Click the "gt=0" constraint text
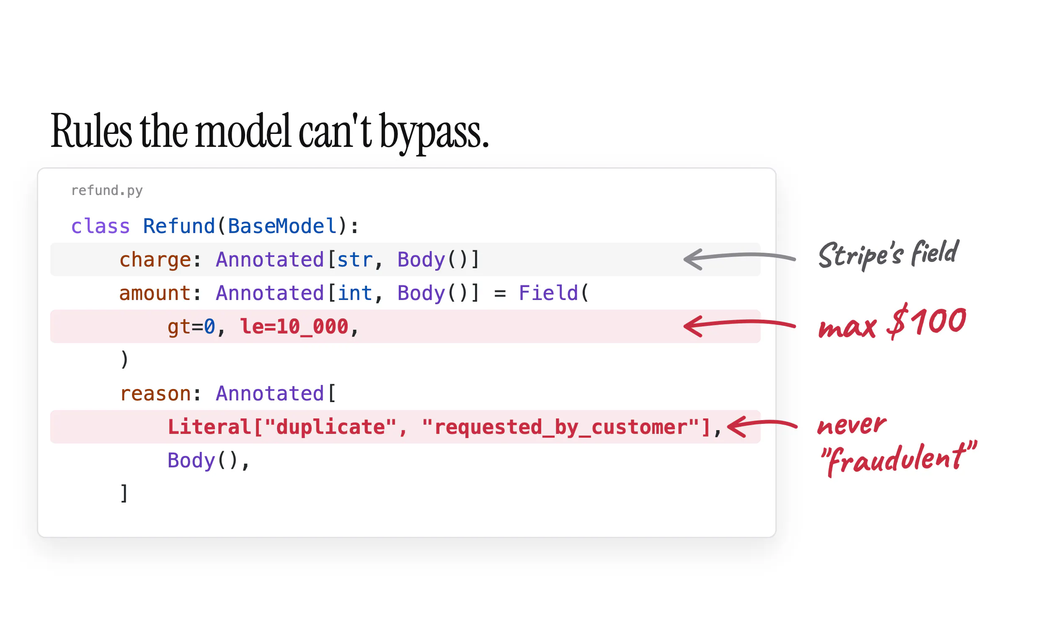Viewport: 1064px width, 636px height. click(x=191, y=327)
